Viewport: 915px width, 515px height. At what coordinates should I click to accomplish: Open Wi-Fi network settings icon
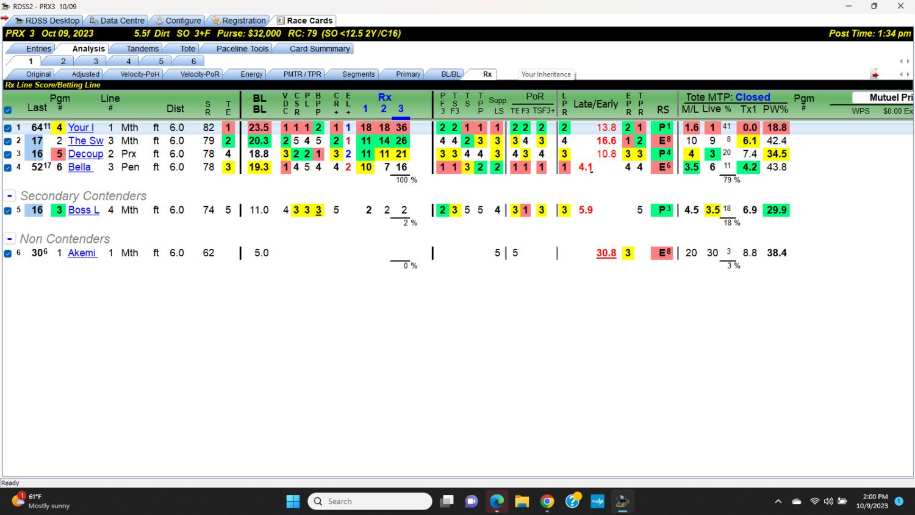coord(814,502)
